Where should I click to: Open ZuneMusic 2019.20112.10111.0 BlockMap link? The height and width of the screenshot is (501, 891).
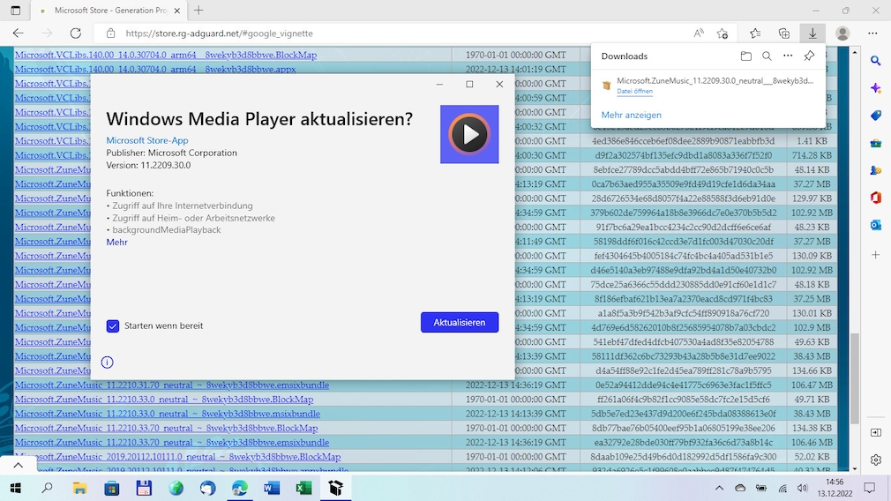(177, 457)
